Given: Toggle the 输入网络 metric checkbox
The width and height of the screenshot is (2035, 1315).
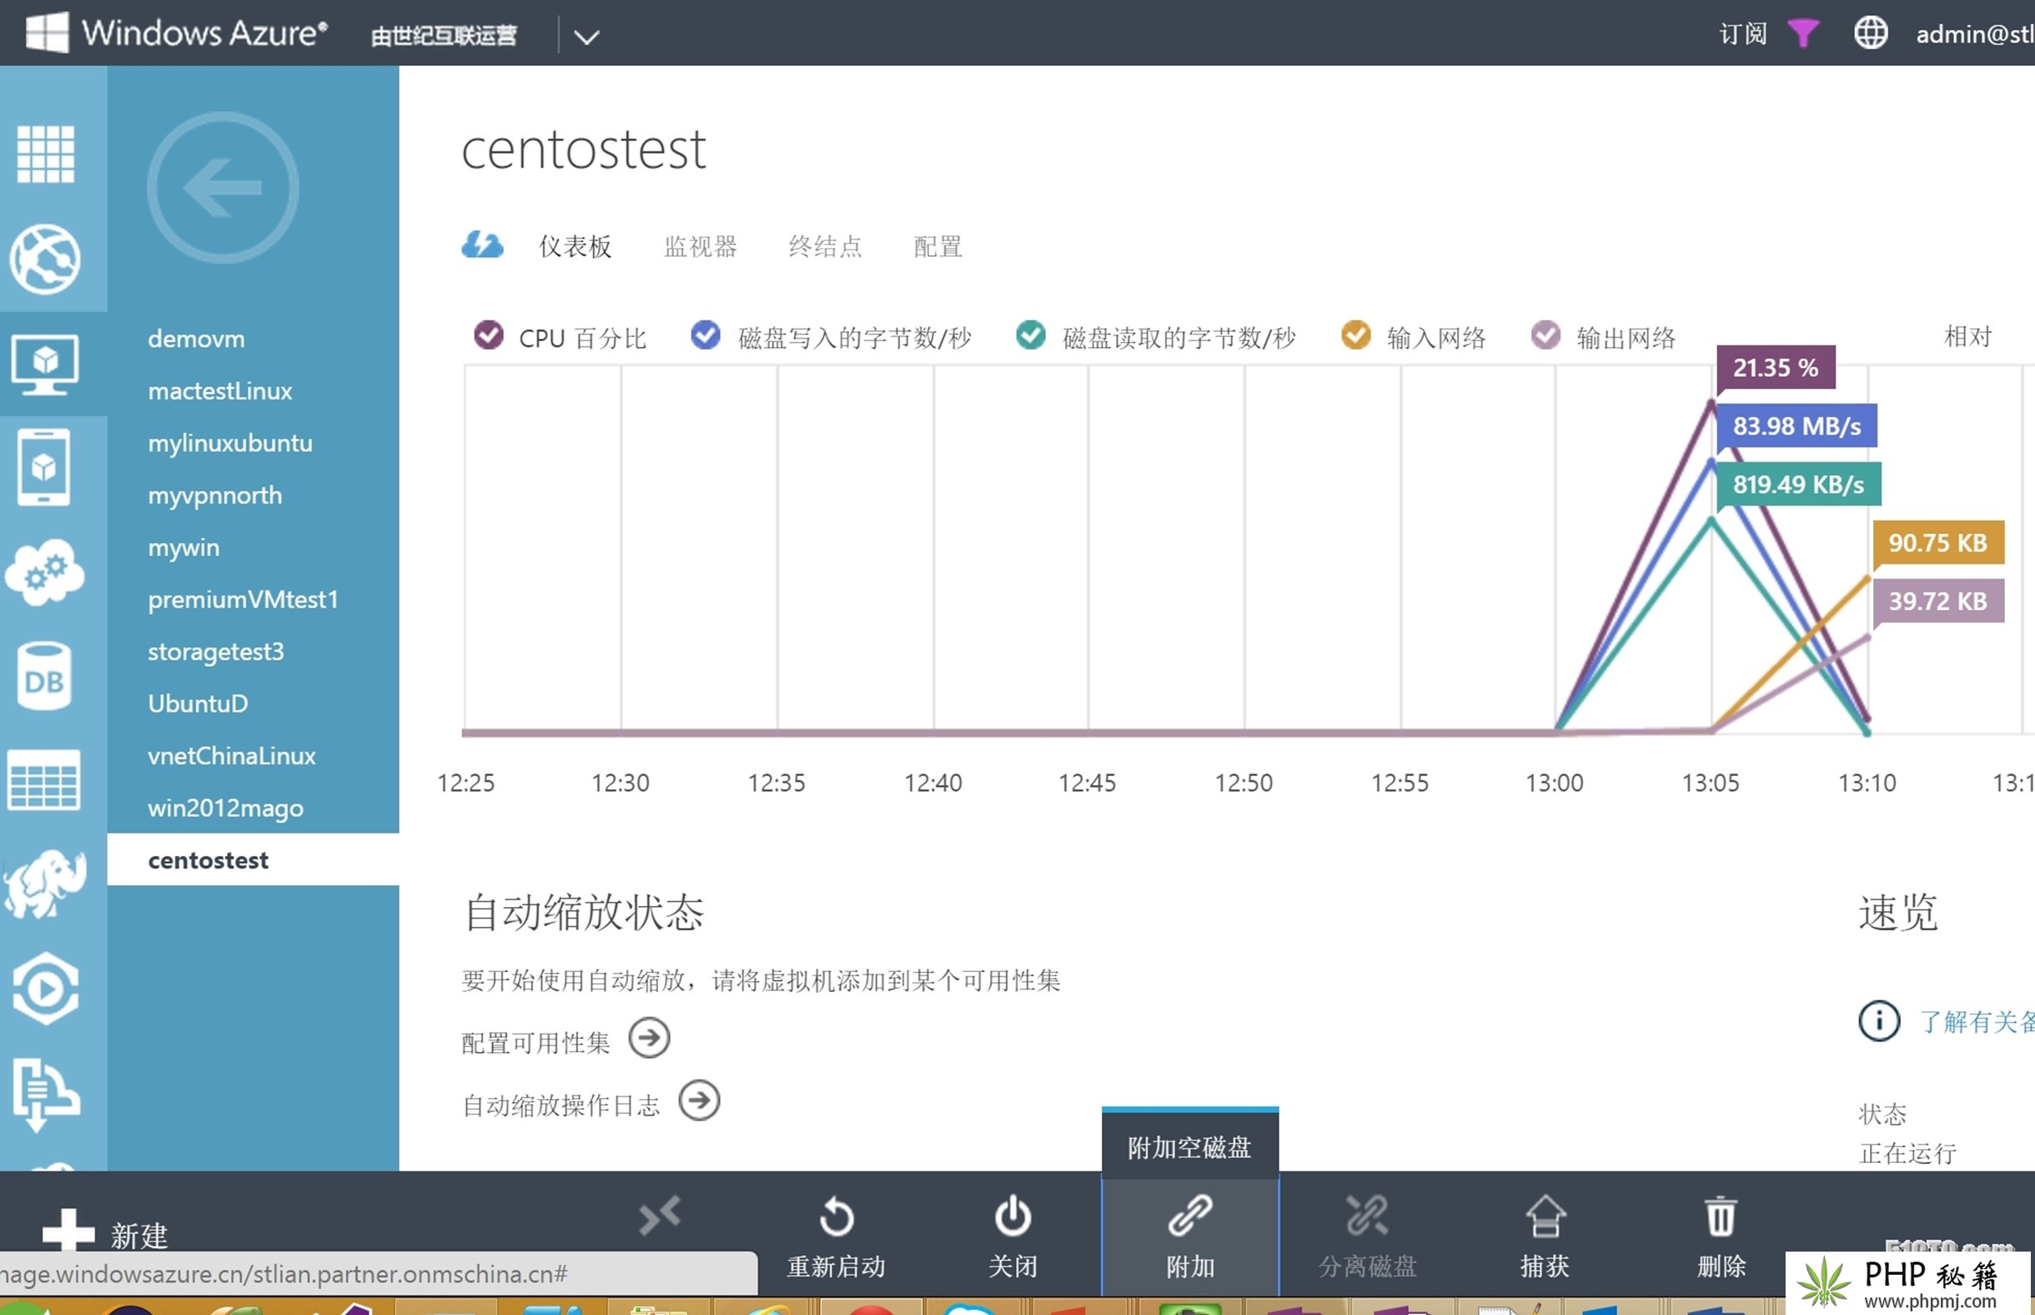Looking at the screenshot, I should pyautogui.click(x=1356, y=335).
